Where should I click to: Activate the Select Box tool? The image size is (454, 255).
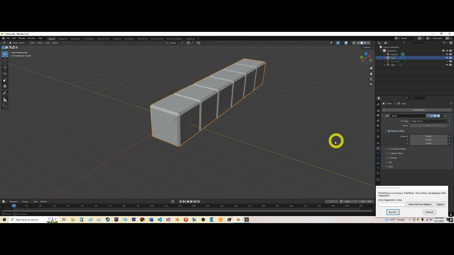click(x=5, y=54)
